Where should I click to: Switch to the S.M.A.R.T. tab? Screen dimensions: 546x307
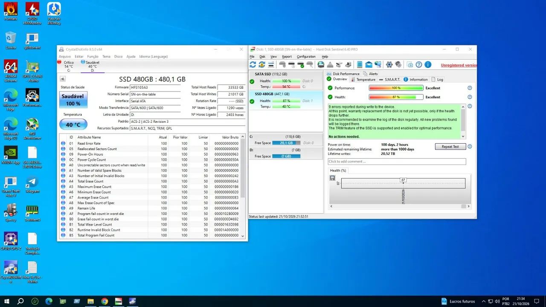pos(389,79)
